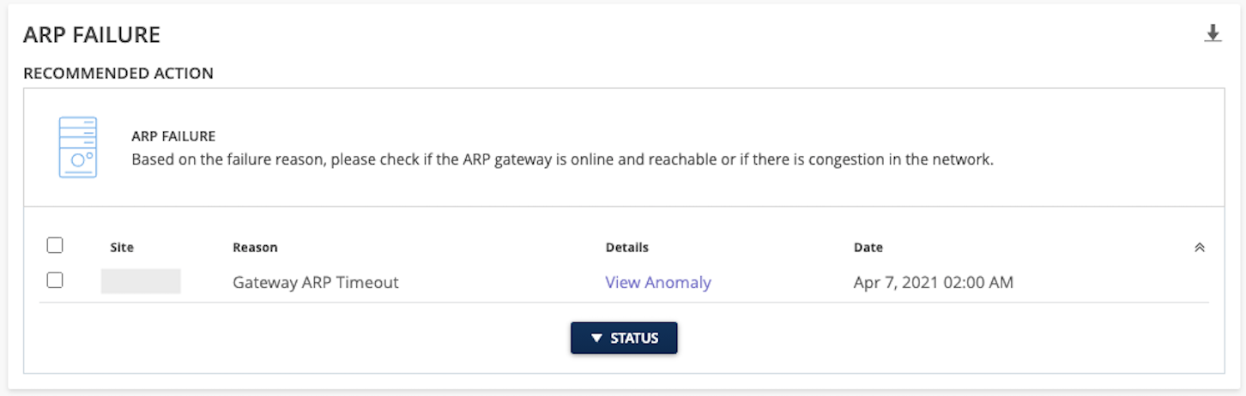Click the Gateway ARP Timeout reason text
The height and width of the screenshot is (396, 1246).
pyautogui.click(x=315, y=282)
